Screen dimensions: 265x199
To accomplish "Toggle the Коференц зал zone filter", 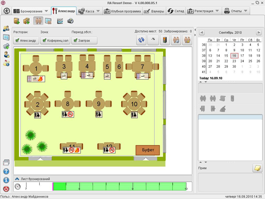I will (x=53, y=40).
